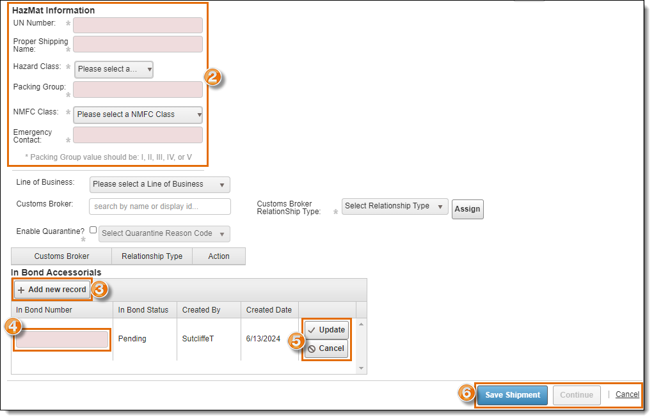Cancel the In Bond record edit
The width and height of the screenshot is (654, 420).
point(326,348)
